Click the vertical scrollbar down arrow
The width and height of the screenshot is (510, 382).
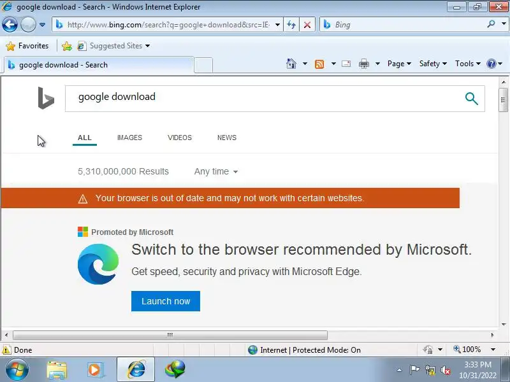pos(504,324)
